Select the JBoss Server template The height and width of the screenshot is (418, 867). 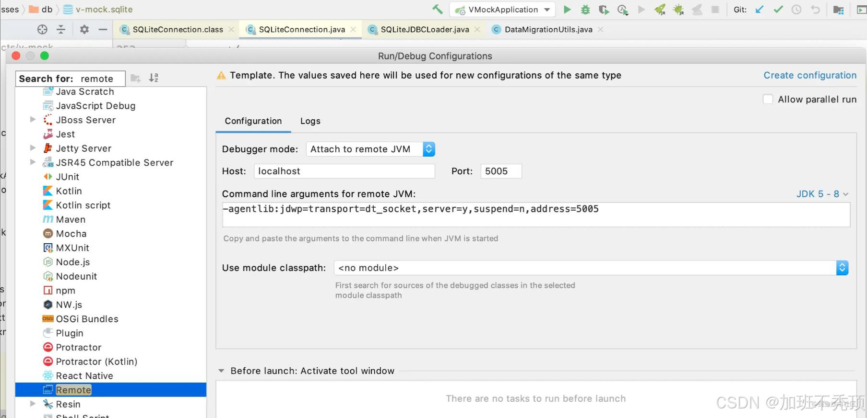pos(85,120)
